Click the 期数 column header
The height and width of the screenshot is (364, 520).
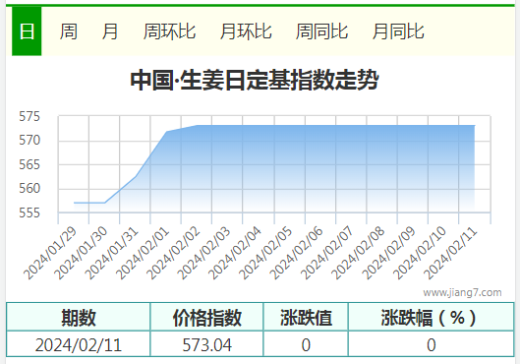click(x=79, y=317)
